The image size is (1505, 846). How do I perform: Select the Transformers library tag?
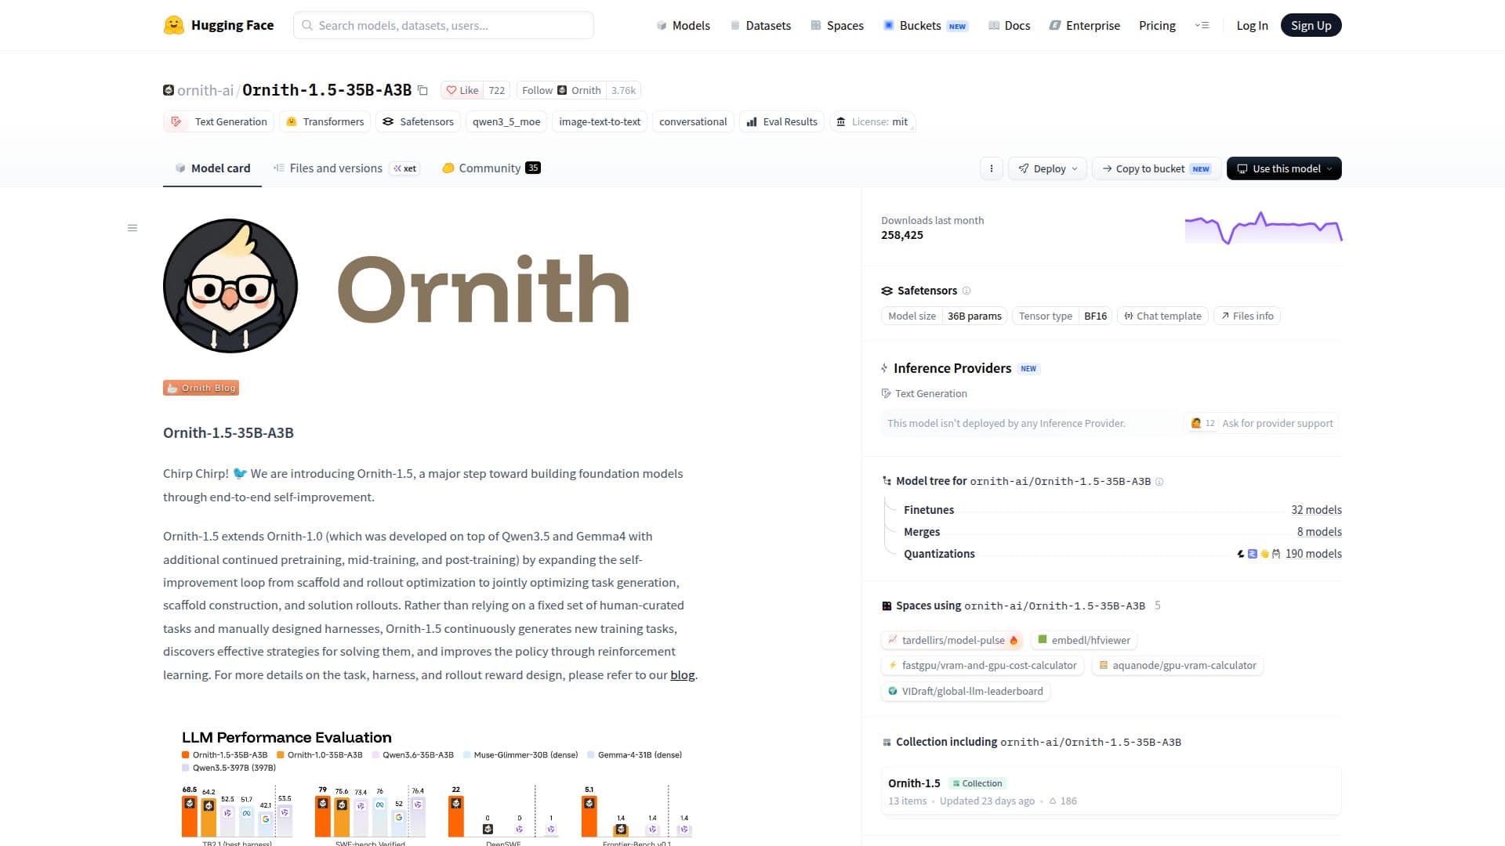325,121
